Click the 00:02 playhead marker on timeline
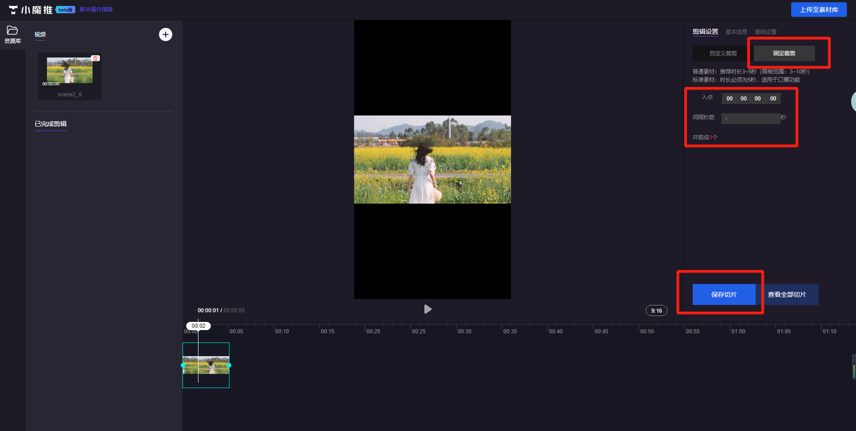The height and width of the screenshot is (431, 856). click(x=198, y=326)
